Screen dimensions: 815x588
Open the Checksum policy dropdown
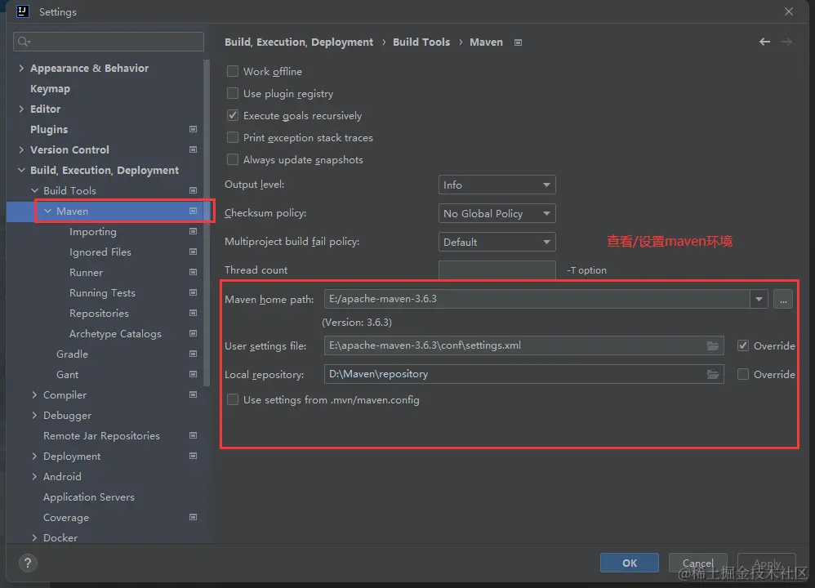tap(497, 214)
